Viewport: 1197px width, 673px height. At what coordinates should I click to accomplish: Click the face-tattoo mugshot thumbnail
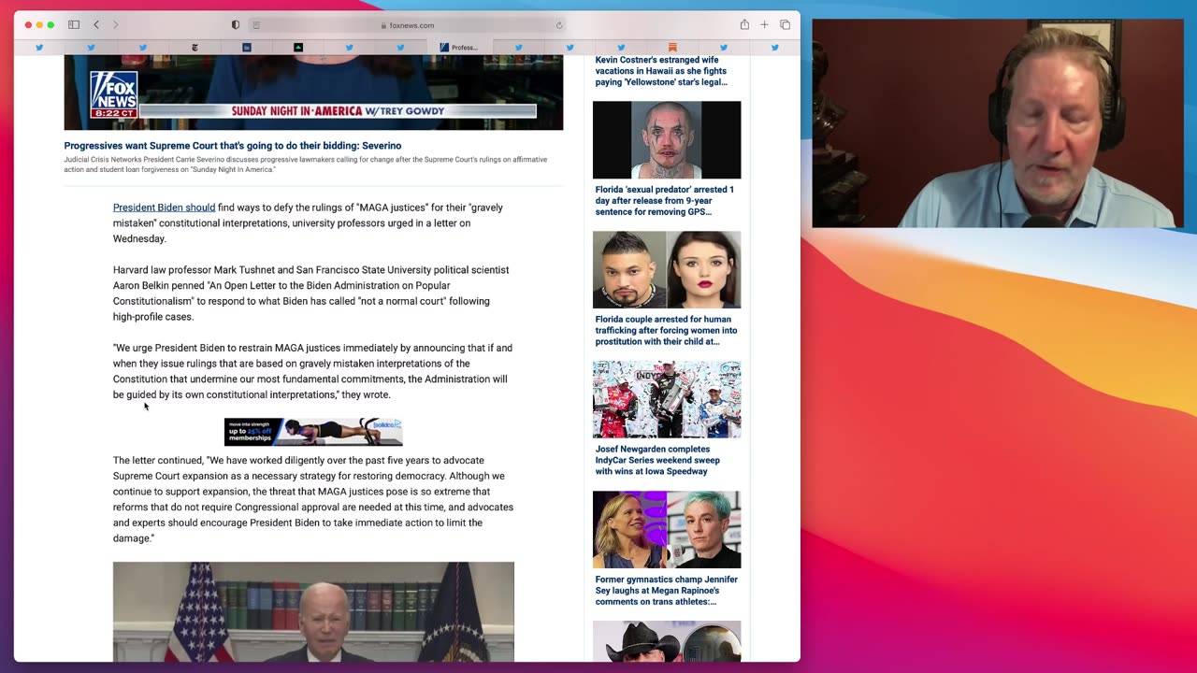pyautogui.click(x=667, y=140)
